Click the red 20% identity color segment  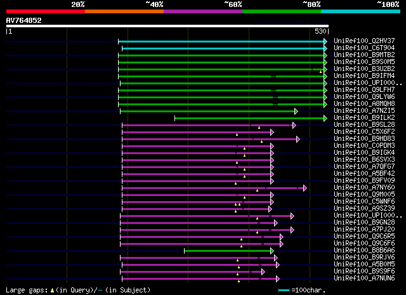click(x=46, y=11)
